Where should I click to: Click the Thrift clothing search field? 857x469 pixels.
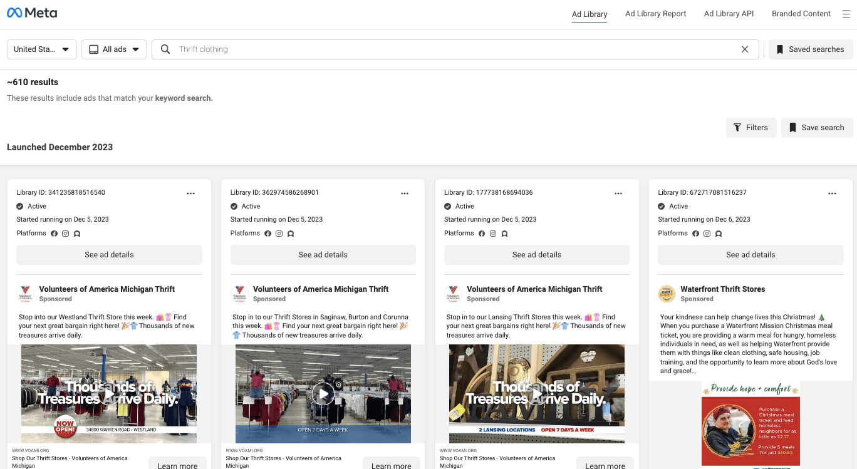[455, 49]
